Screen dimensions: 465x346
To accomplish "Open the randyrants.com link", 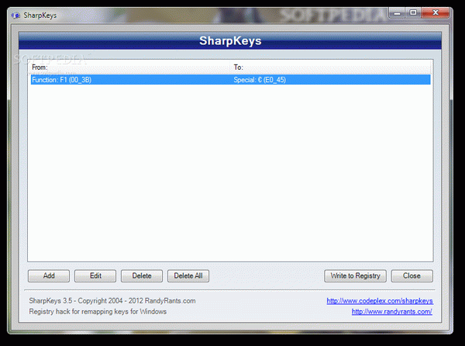I will [x=391, y=312].
